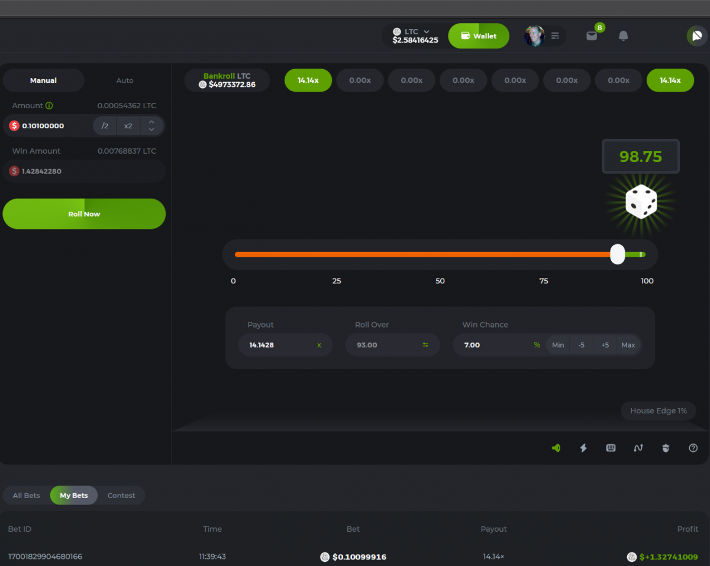Toggle the sound speaker icon
710x566 pixels.
556,448
